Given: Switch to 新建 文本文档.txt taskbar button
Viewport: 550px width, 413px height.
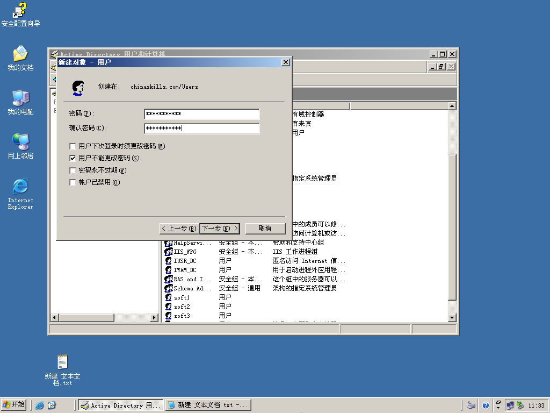Looking at the screenshot, I should [x=208, y=405].
